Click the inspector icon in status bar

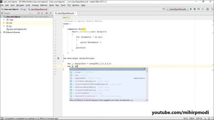209,119
